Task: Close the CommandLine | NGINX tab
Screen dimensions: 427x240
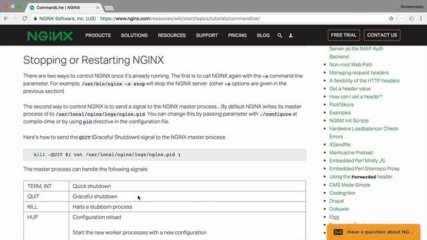Action: point(98,7)
